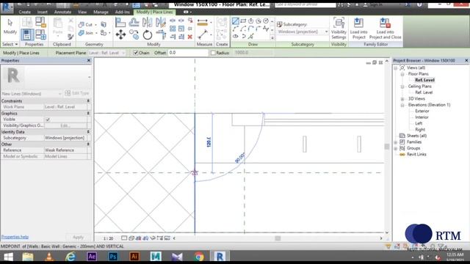Open the View ribbon tab
Image resolution: width=470 pixels, height=264 pixels.
(82, 12)
